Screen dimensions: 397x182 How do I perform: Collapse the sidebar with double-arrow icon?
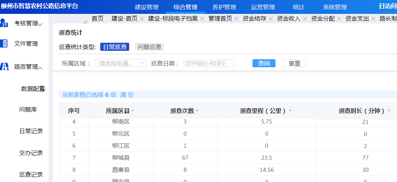click(x=86, y=22)
